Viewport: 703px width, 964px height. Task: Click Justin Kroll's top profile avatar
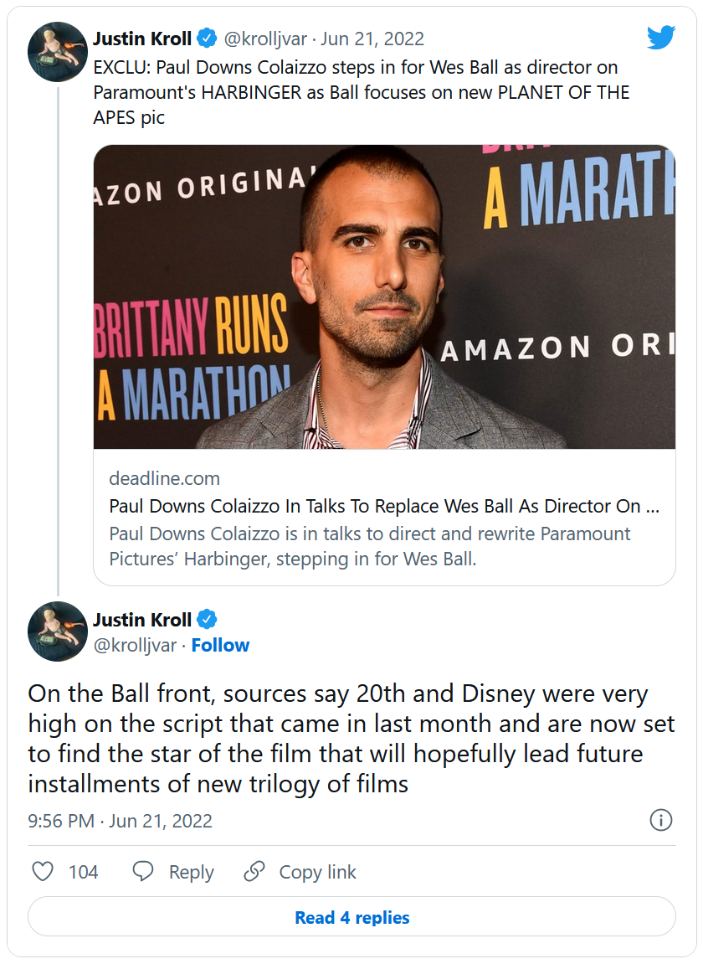pos(58,51)
